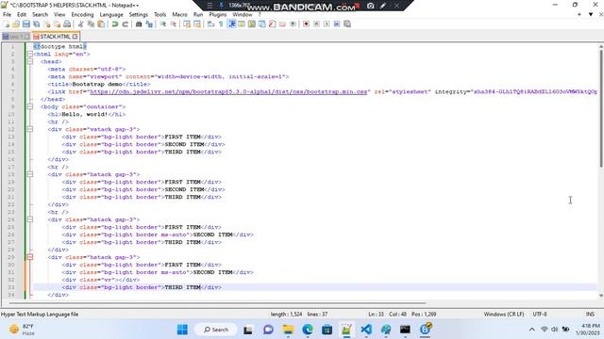Toggle Word Wrap in the toolbar
Image resolution: width=604 pixels, height=339 pixels.
(210, 24)
